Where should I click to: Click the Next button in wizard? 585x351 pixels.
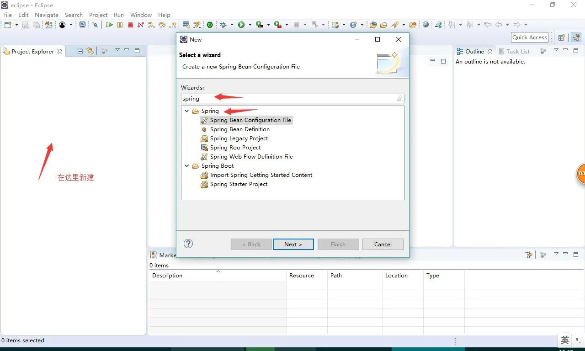[x=293, y=245]
